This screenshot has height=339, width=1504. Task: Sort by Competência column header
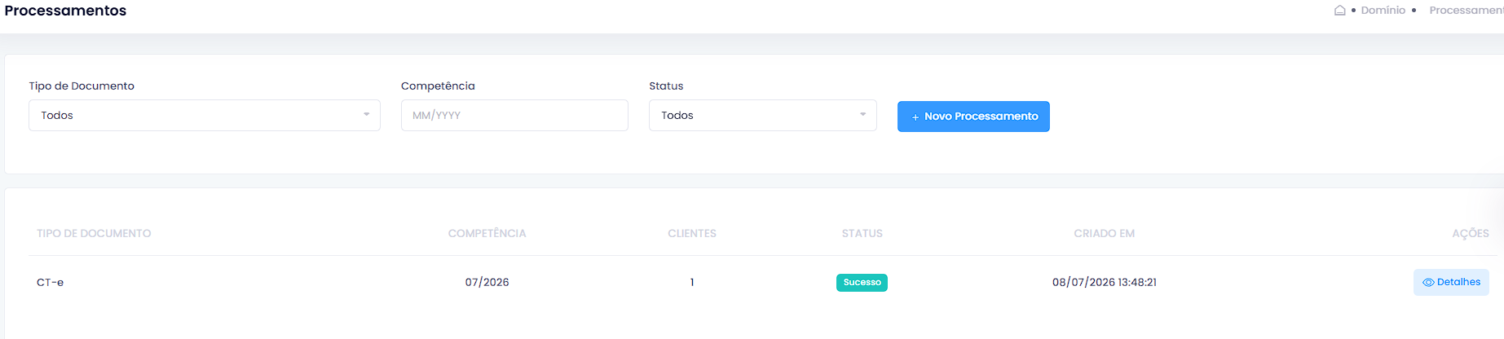point(487,234)
